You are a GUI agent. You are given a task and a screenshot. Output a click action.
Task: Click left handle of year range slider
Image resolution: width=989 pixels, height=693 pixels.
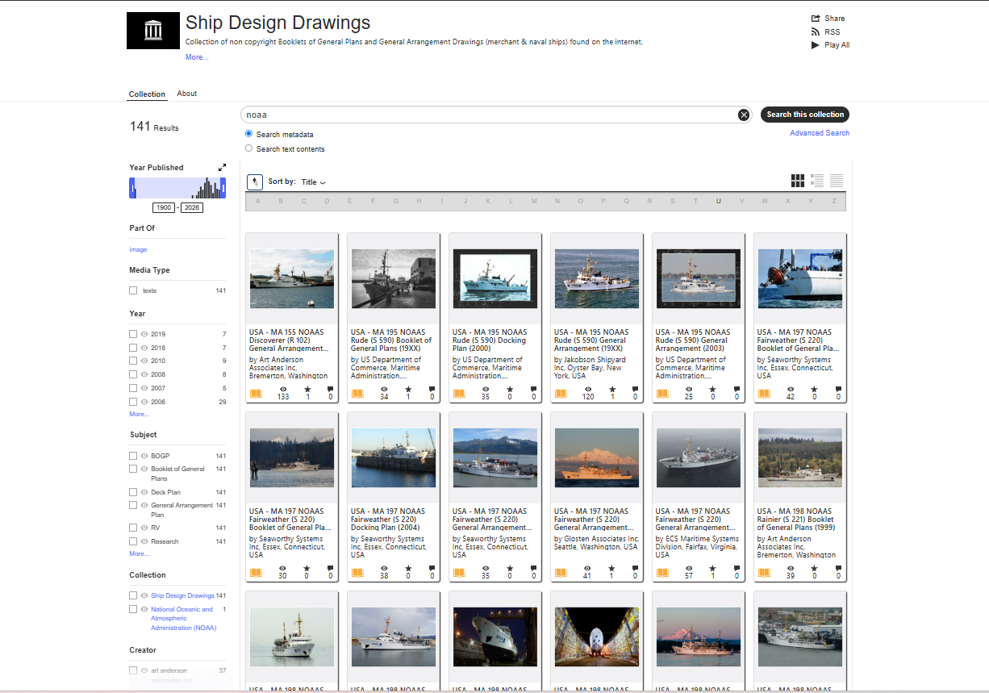pyautogui.click(x=131, y=188)
